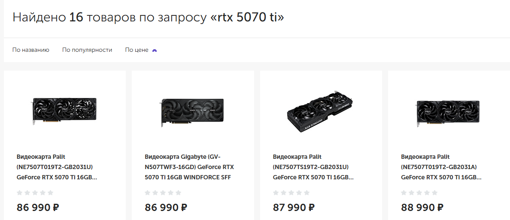This screenshot has height=220, width=510.
Task: Click the 87 990 ₽ price
Action: pyautogui.click(x=294, y=208)
